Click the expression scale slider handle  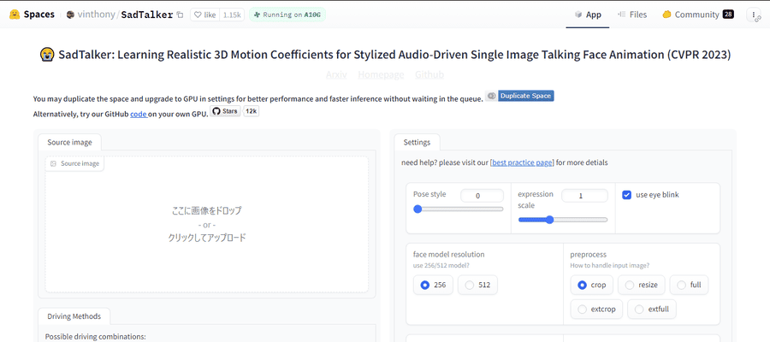point(549,220)
